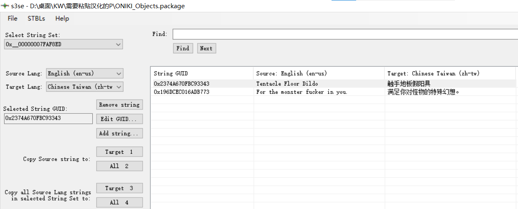Open the File menu

pos(12,18)
